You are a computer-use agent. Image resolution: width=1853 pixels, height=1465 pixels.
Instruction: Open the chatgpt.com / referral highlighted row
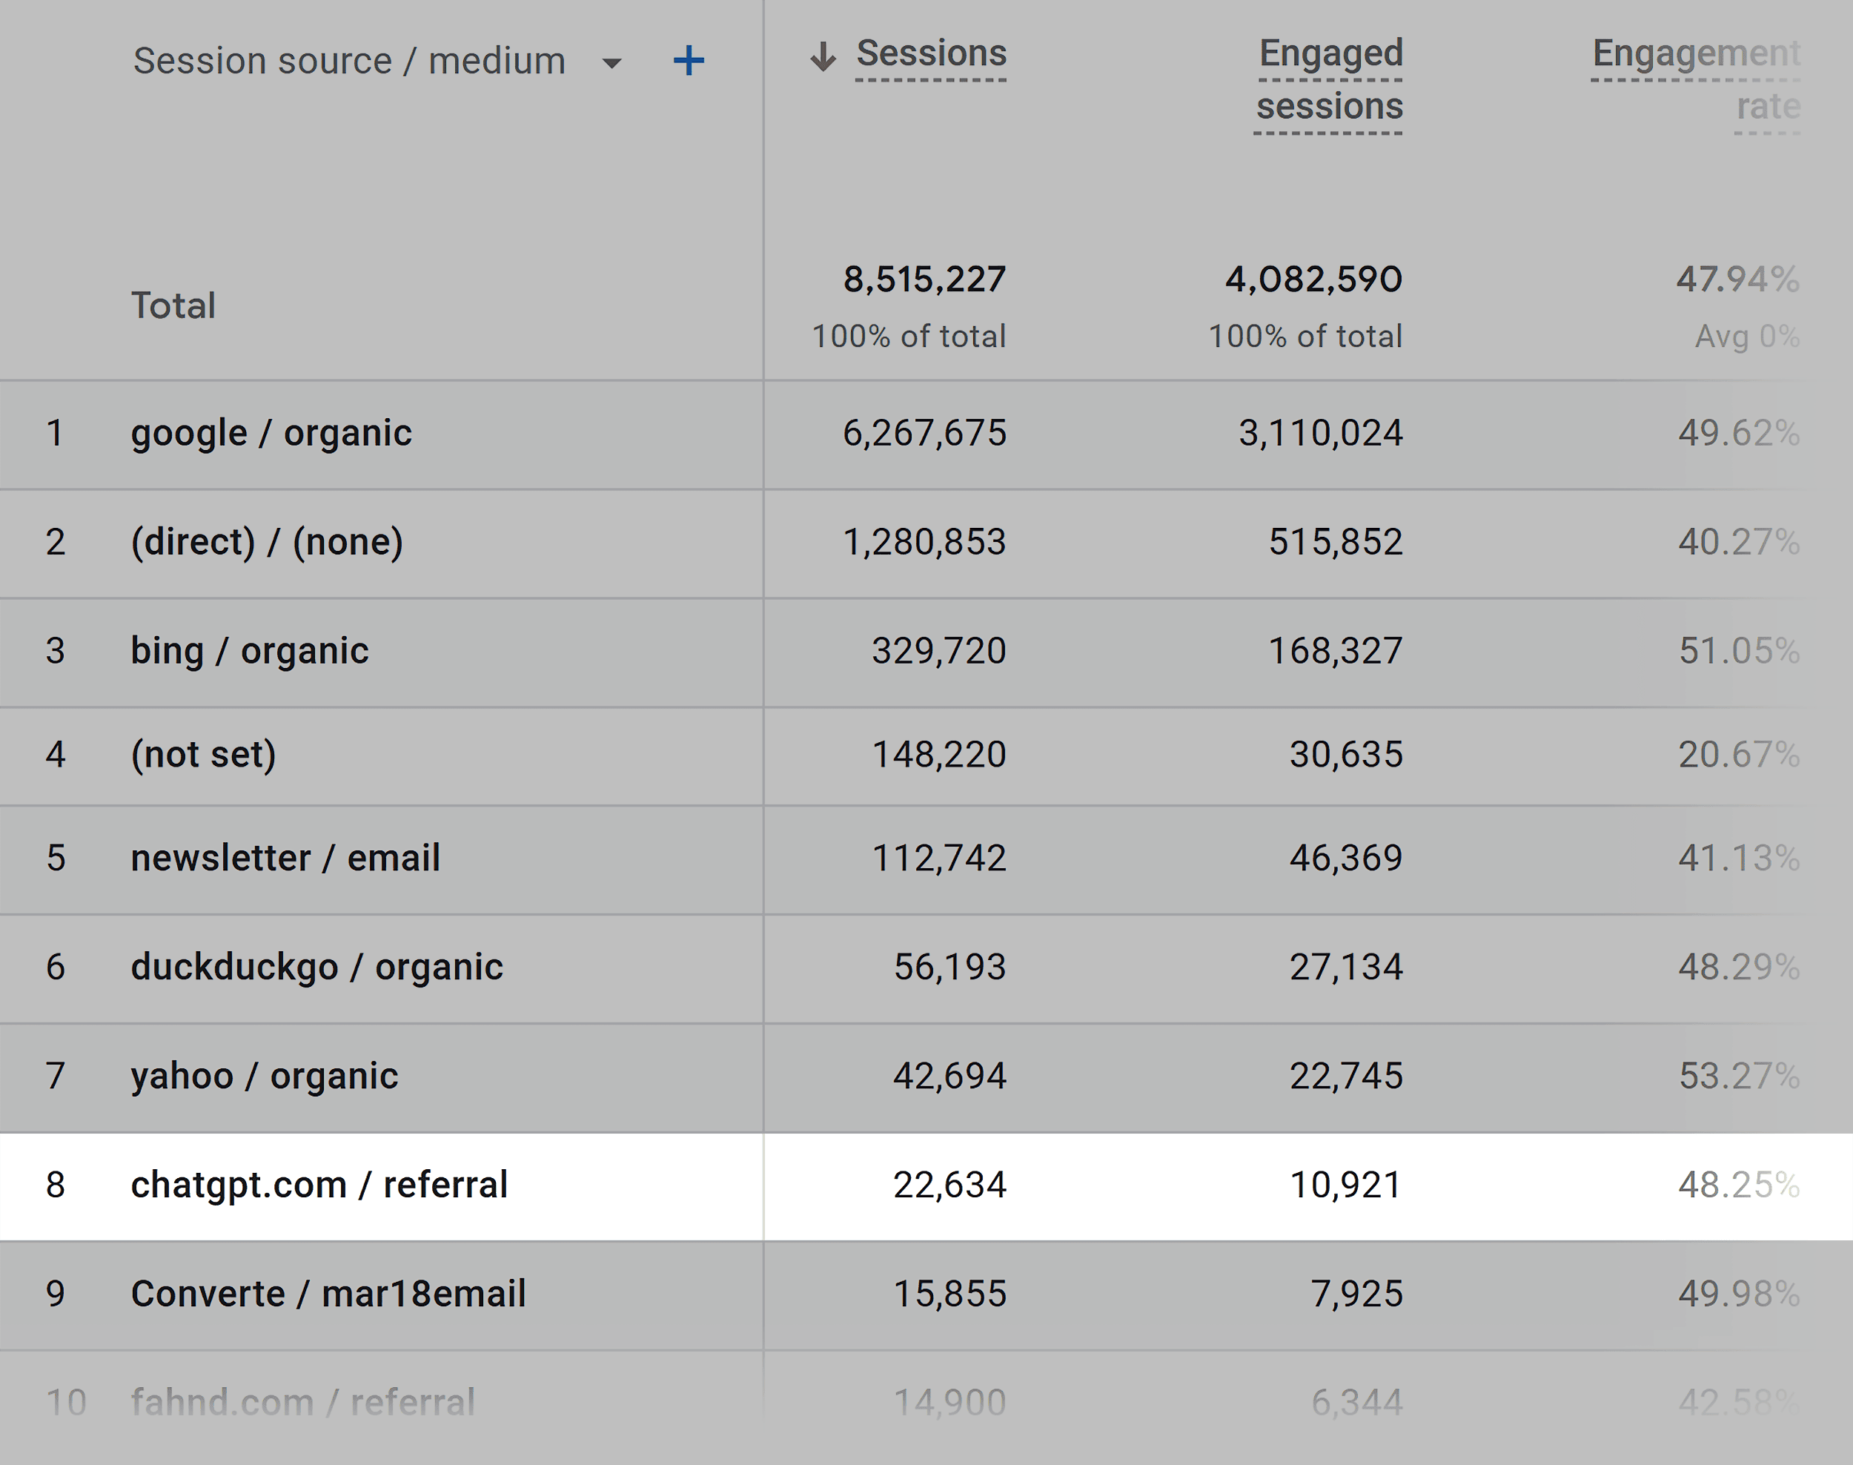click(320, 1185)
